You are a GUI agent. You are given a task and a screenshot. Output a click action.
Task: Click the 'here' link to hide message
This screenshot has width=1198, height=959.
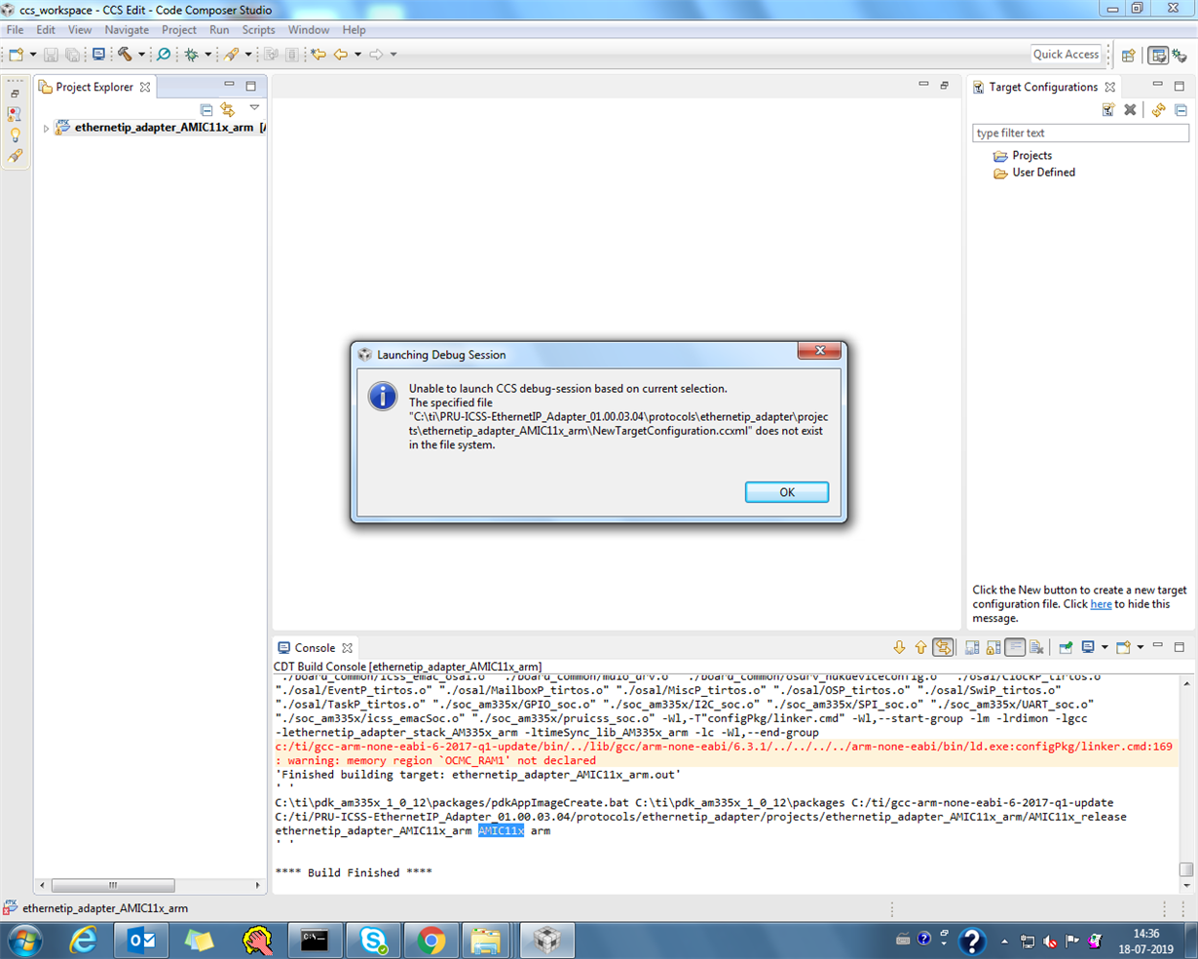tap(1101, 604)
